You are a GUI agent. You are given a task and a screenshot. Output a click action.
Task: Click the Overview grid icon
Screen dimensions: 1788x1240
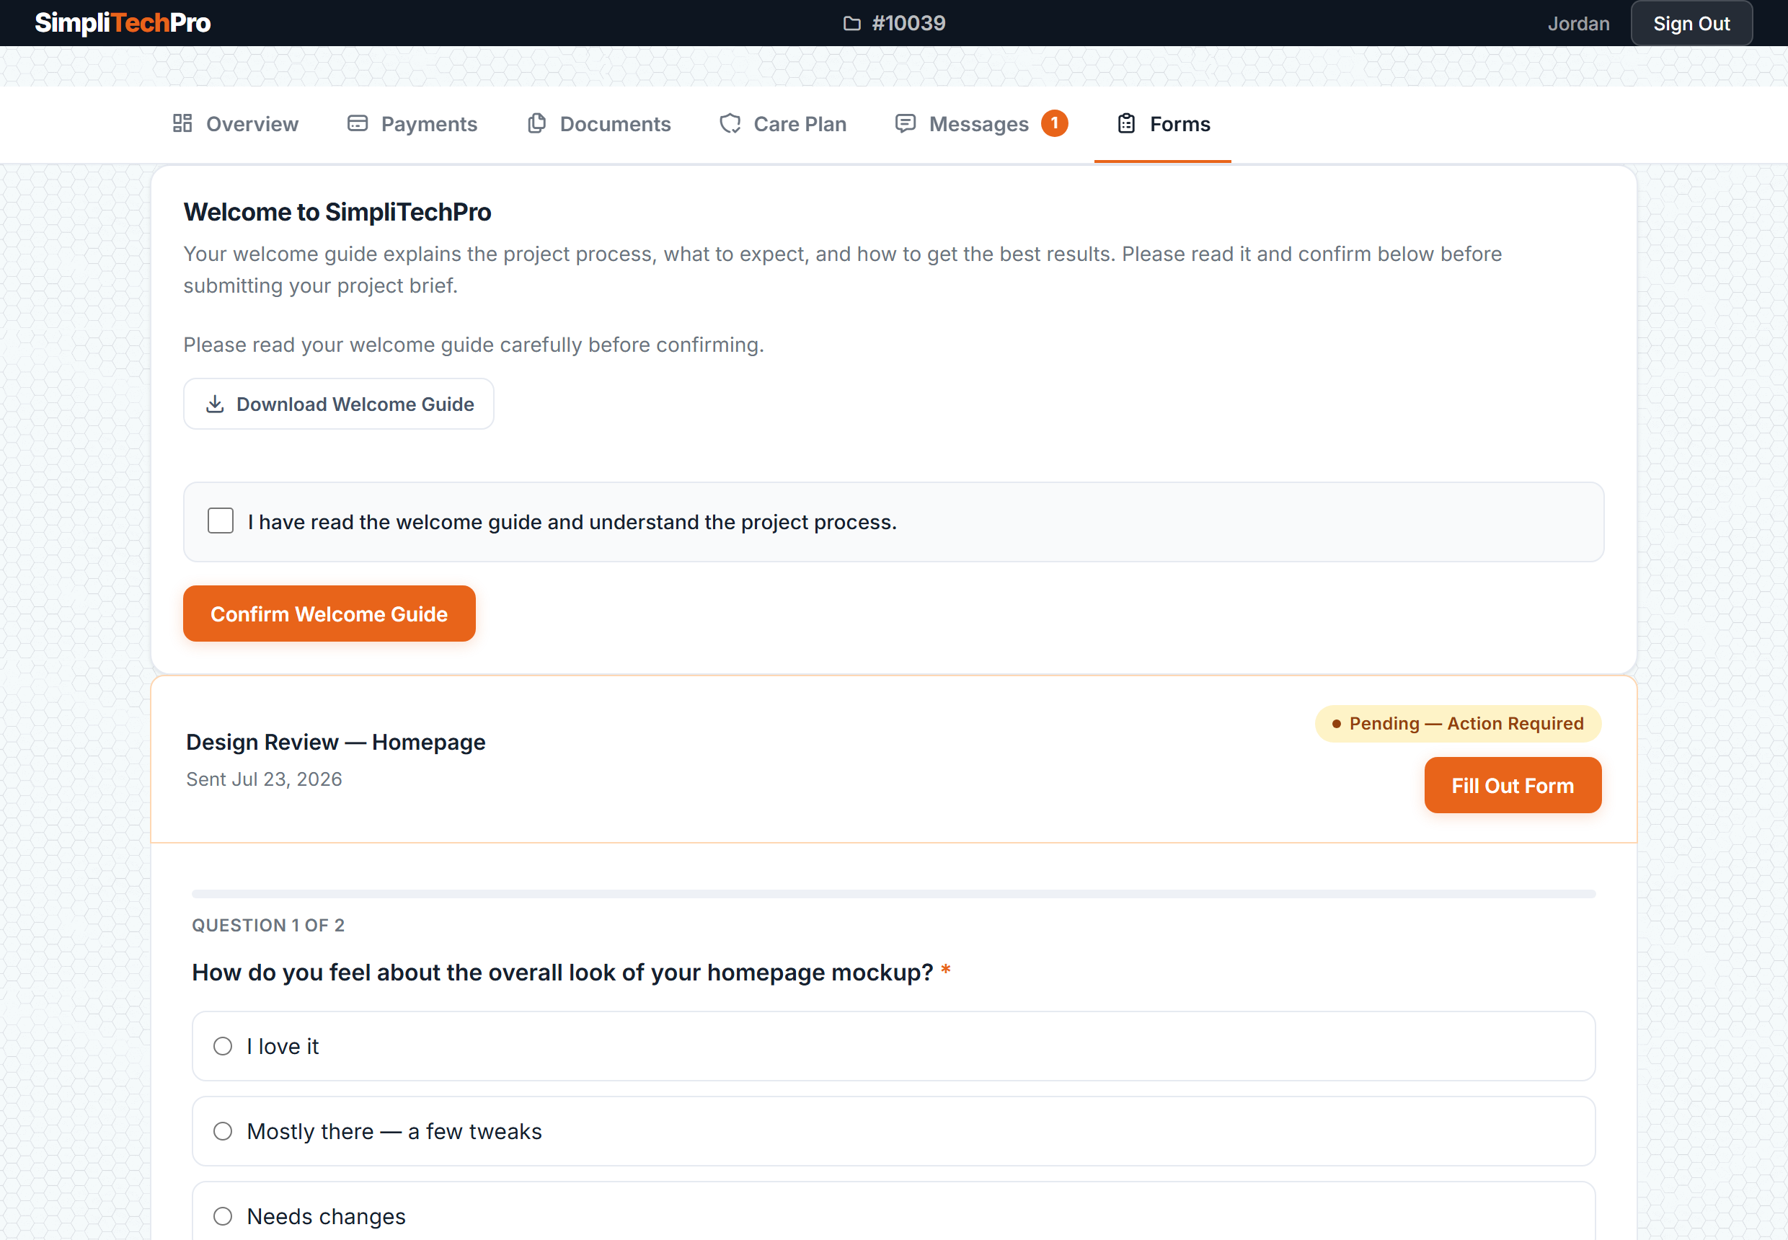tap(182, 123)
